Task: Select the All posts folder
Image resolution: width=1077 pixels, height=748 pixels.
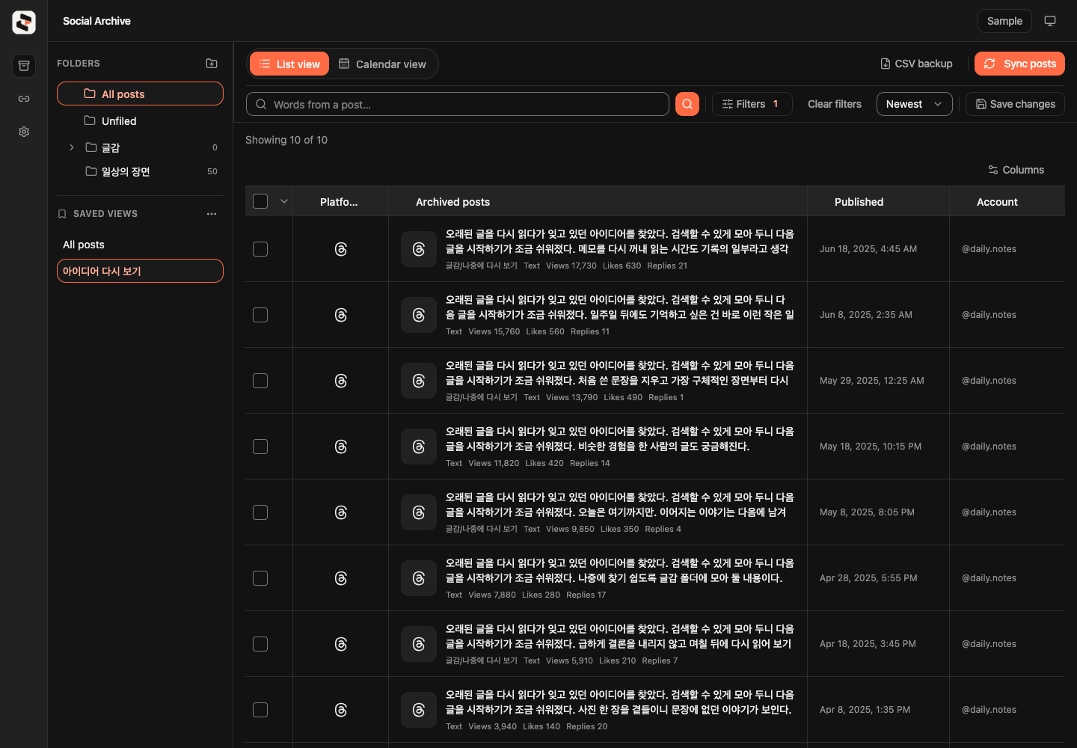Action: click(x=140, y=93)
